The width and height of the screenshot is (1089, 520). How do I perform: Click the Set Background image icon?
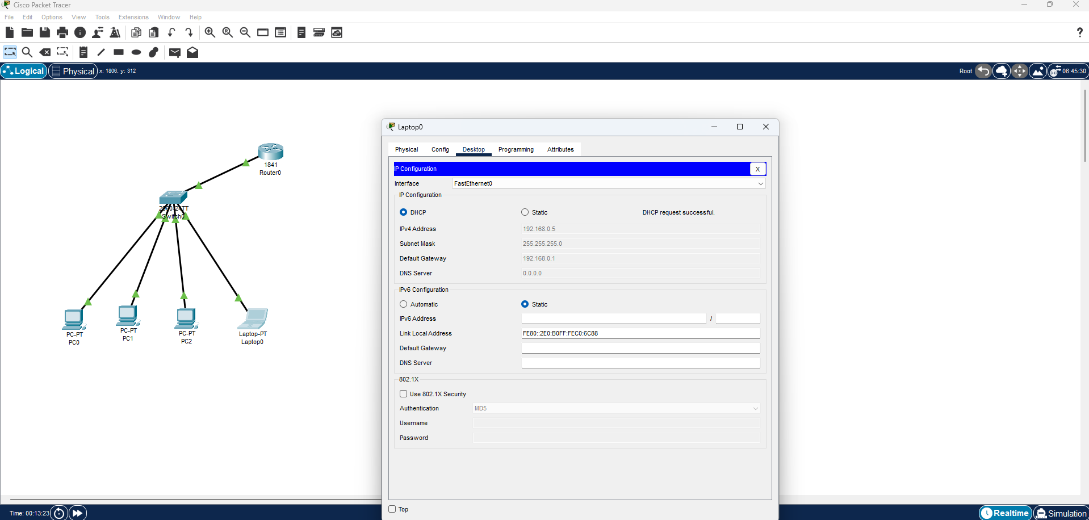(x=1038, y=71)
